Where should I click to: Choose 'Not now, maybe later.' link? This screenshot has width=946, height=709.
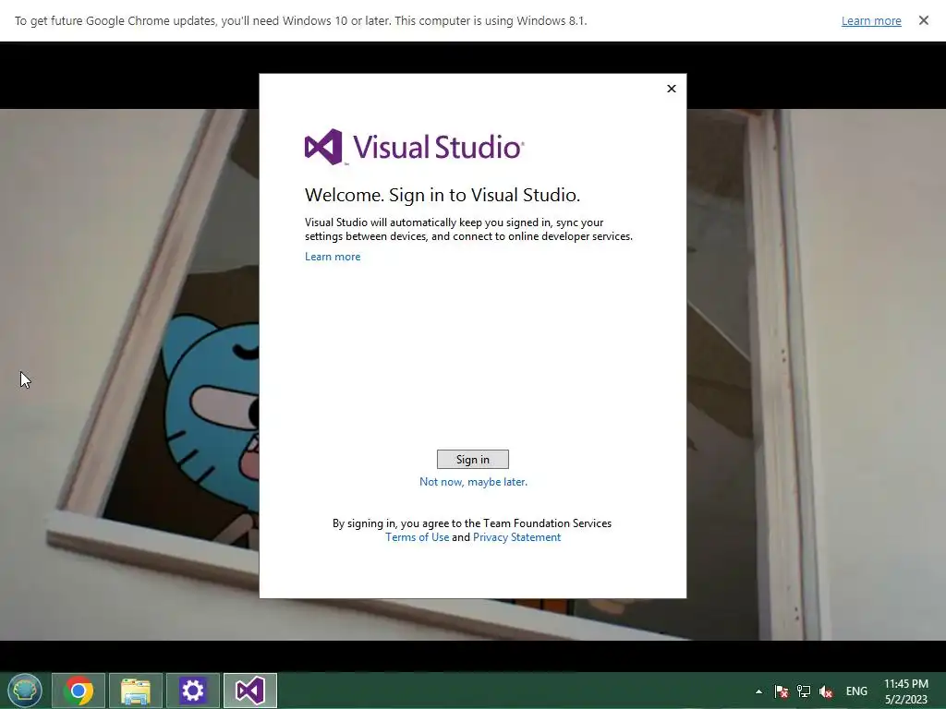[473, 482]
